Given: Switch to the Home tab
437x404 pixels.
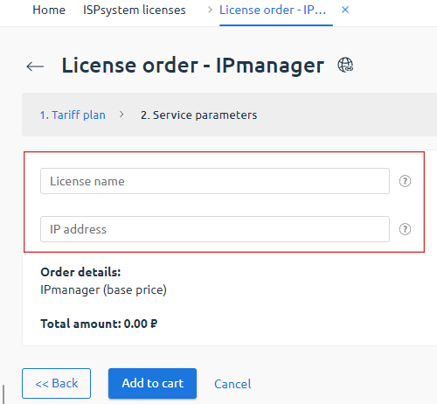Looking at the screenshot, I should (49, 10).
